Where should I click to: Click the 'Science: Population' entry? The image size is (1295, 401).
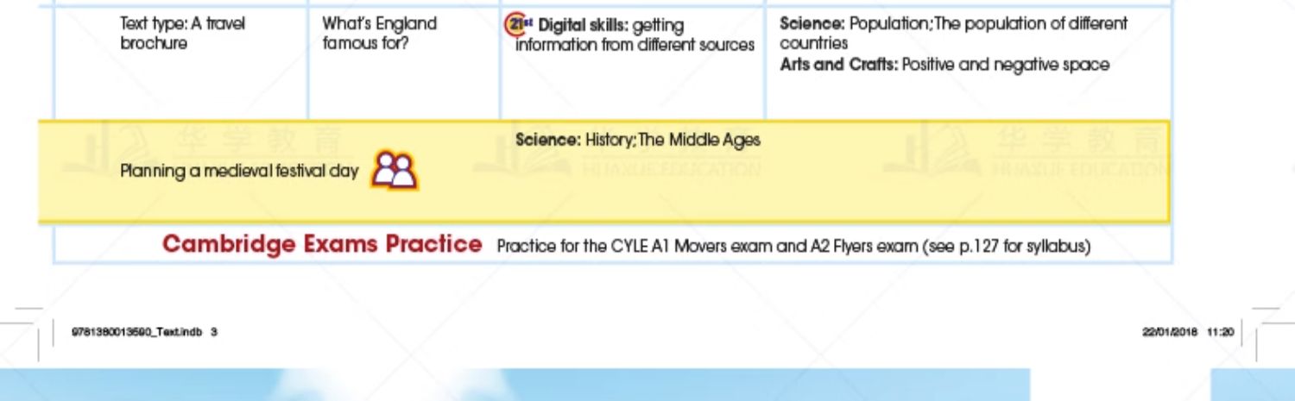(x=953, y=33)
